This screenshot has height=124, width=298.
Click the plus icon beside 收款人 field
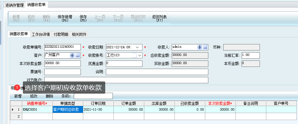click(x=200, y=47)
